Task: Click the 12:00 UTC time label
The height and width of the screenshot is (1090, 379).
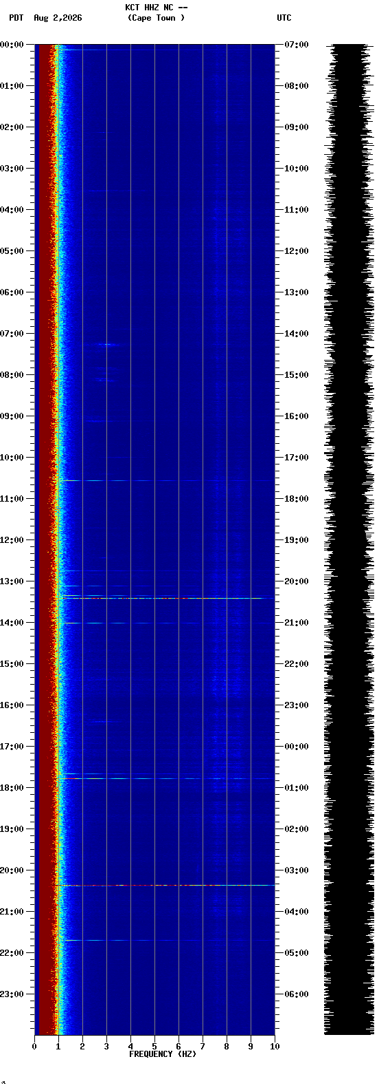Action: click(x=297, y=251)
